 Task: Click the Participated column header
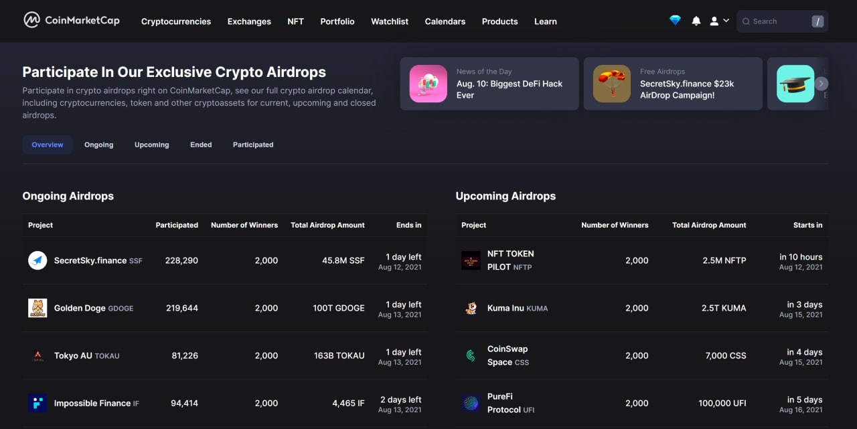[177, 225]
